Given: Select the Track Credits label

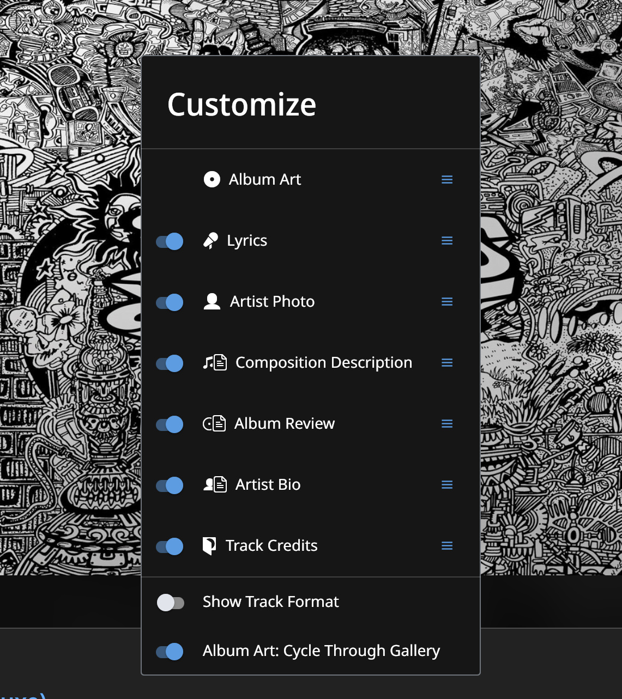Looking at the screenshot, I should pos(271,545).
